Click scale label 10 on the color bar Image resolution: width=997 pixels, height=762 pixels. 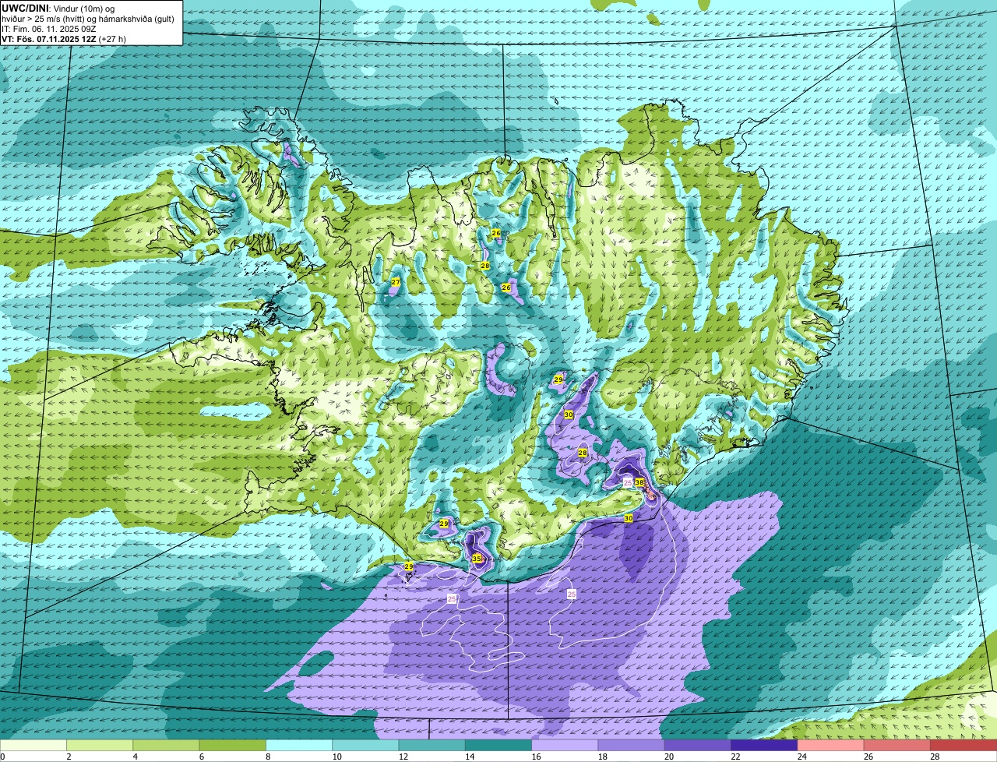coord(336,757)
